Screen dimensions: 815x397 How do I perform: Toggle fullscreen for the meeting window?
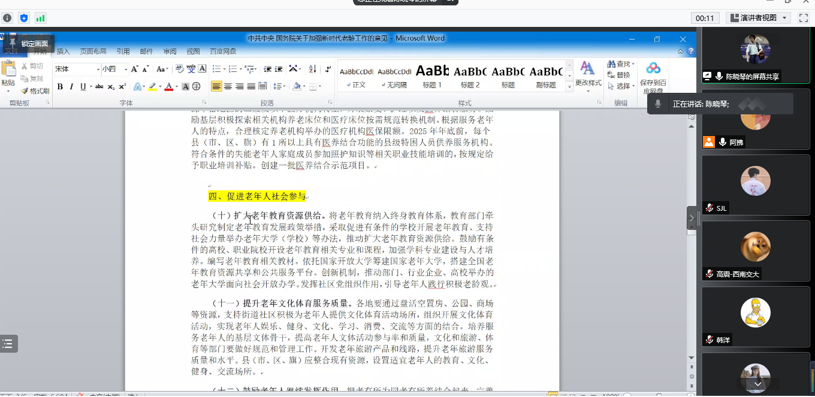(804, 18)
